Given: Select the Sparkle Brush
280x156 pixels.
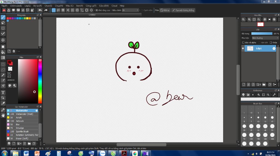Looking at the screenshot, I should [22, 131].
